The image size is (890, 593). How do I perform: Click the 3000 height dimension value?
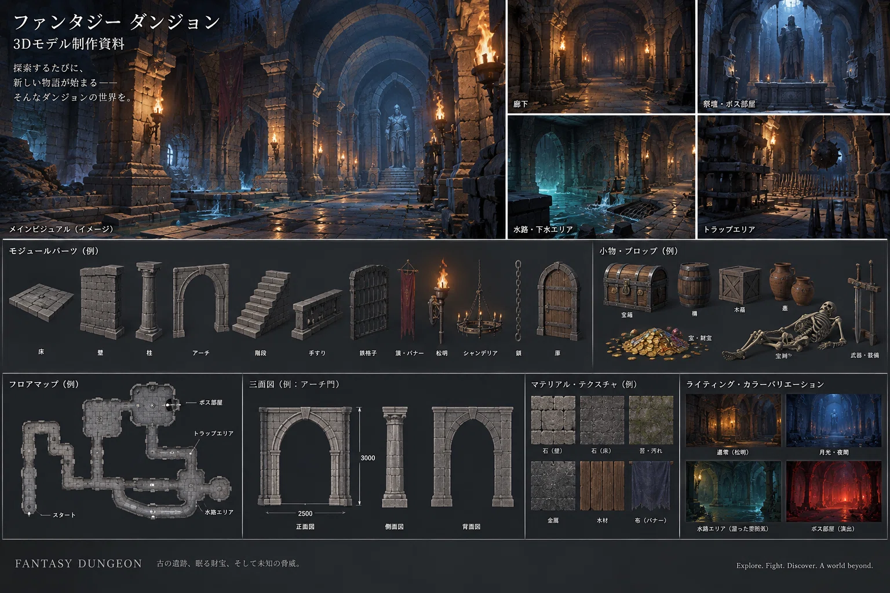coord(368,458)
